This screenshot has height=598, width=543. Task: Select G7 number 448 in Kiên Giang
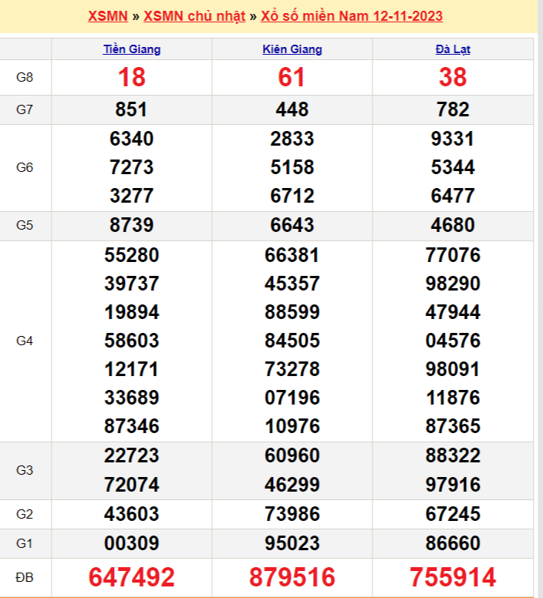[x=292, y=109]
